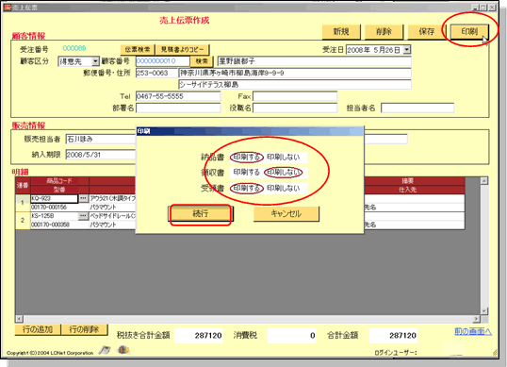Image resolution: width=507 pixels, height=367 pixels.
Task: Click the 印刷 button
Action: tap(469, 32)
